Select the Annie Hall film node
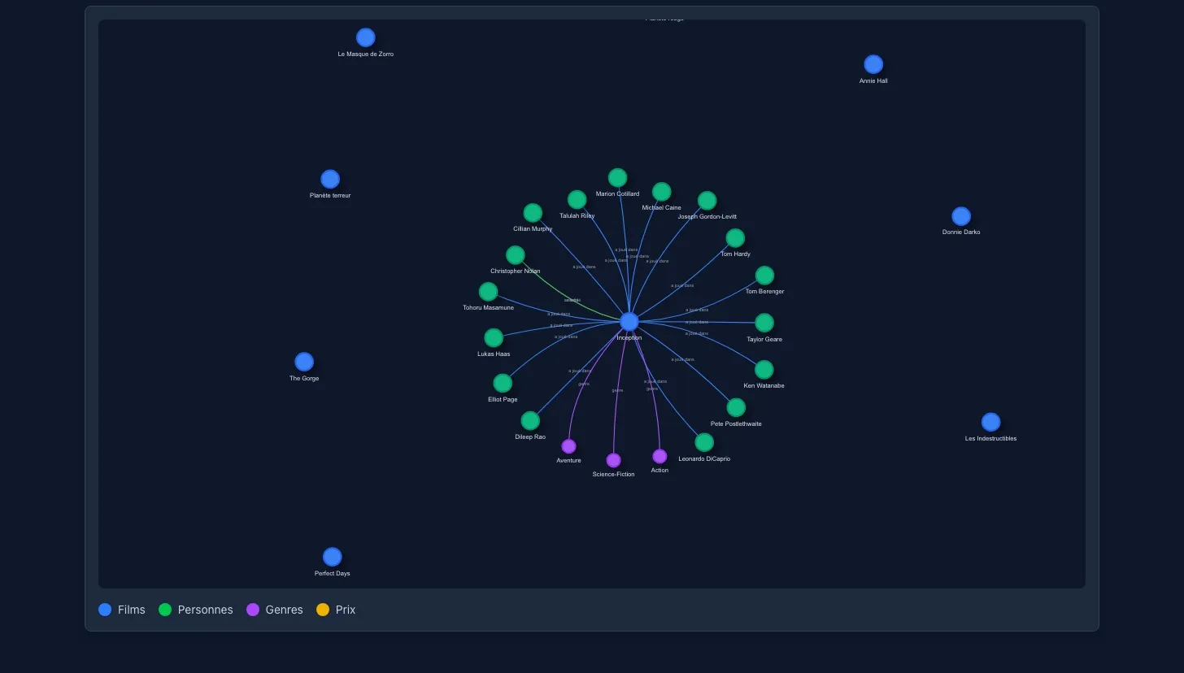This screenshot has height=673, width=1184. (x=873, y=64)
